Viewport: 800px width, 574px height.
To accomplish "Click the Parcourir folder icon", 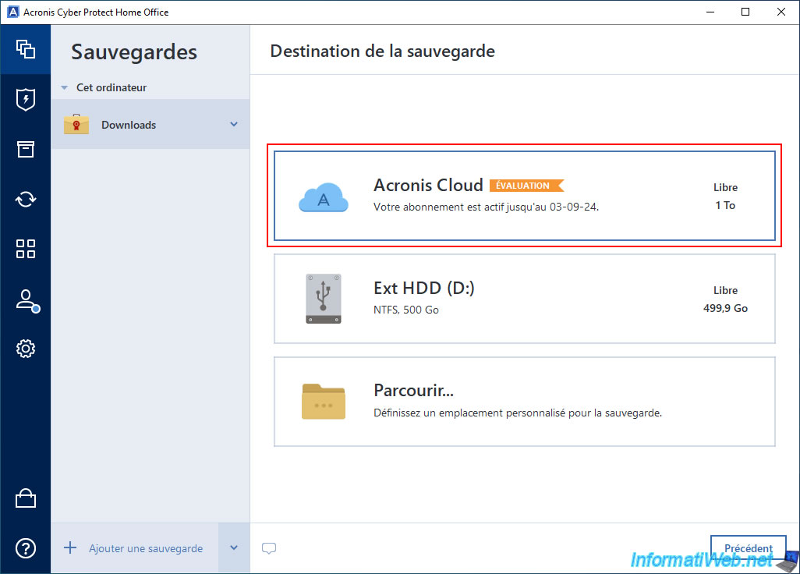I will 324,402.
